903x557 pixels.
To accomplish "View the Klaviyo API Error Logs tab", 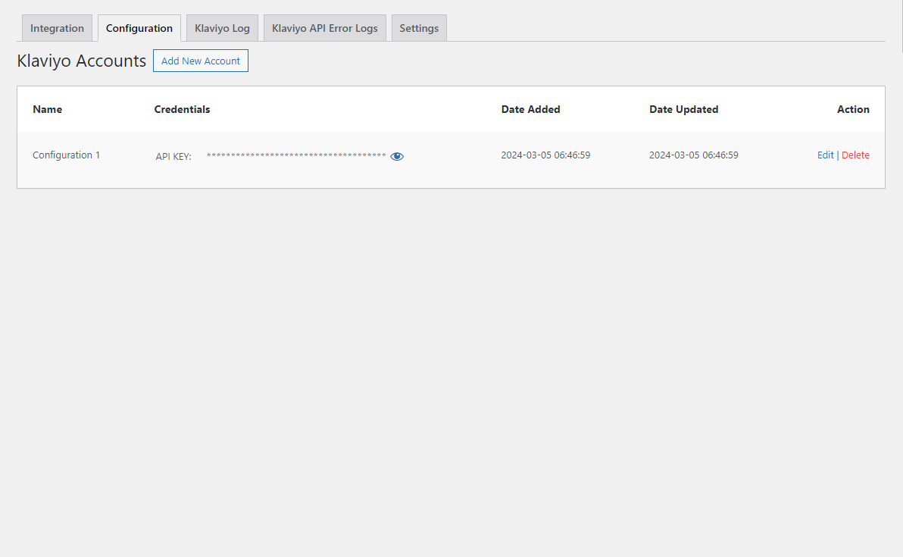I will 325,28.
